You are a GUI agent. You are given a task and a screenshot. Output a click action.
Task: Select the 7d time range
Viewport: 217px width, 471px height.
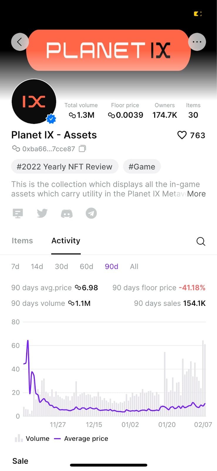[15, 266]
